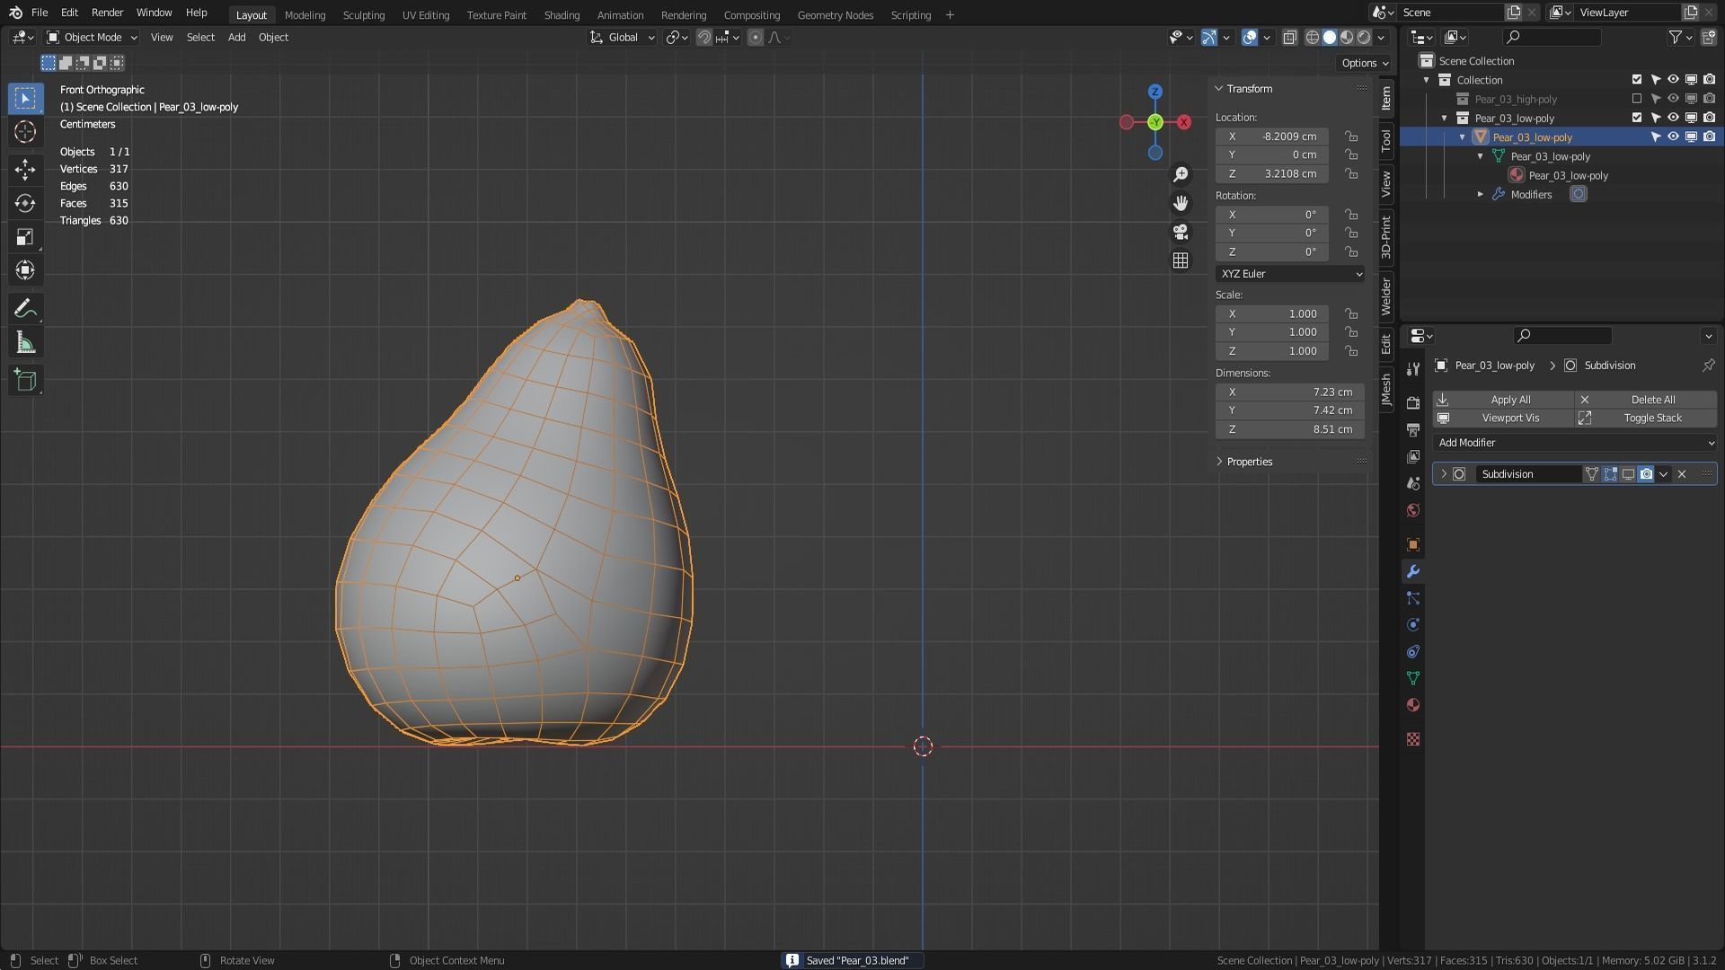This screenshot has width=1725, height=970.
Task: Open the Add Modifier dropdown
Action: click(1574, 443)
